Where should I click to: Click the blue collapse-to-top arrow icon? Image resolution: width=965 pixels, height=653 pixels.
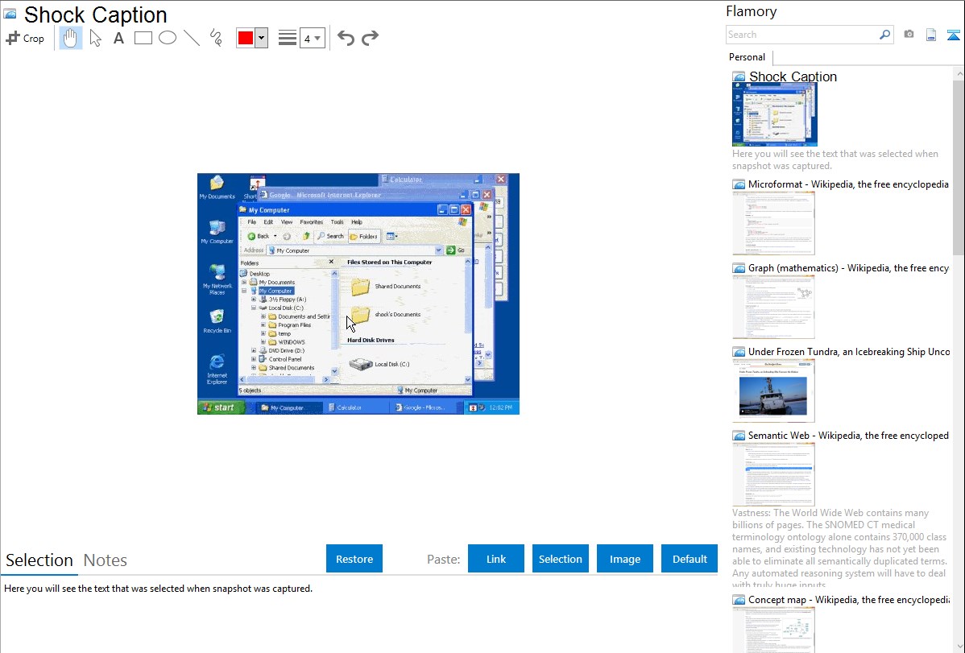tap(953, 35)
